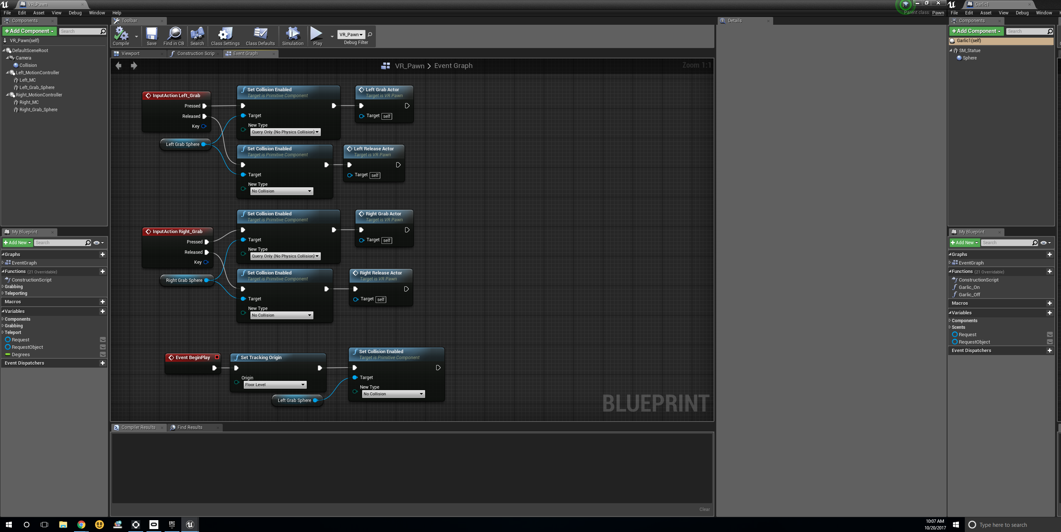Click Event BeginPlay node's red delegate pin
The height and width of the screenshot is (532, 1061).
click(217, 357)
